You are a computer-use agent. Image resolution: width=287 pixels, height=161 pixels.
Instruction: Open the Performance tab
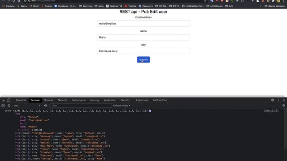[x=78, y=100]
